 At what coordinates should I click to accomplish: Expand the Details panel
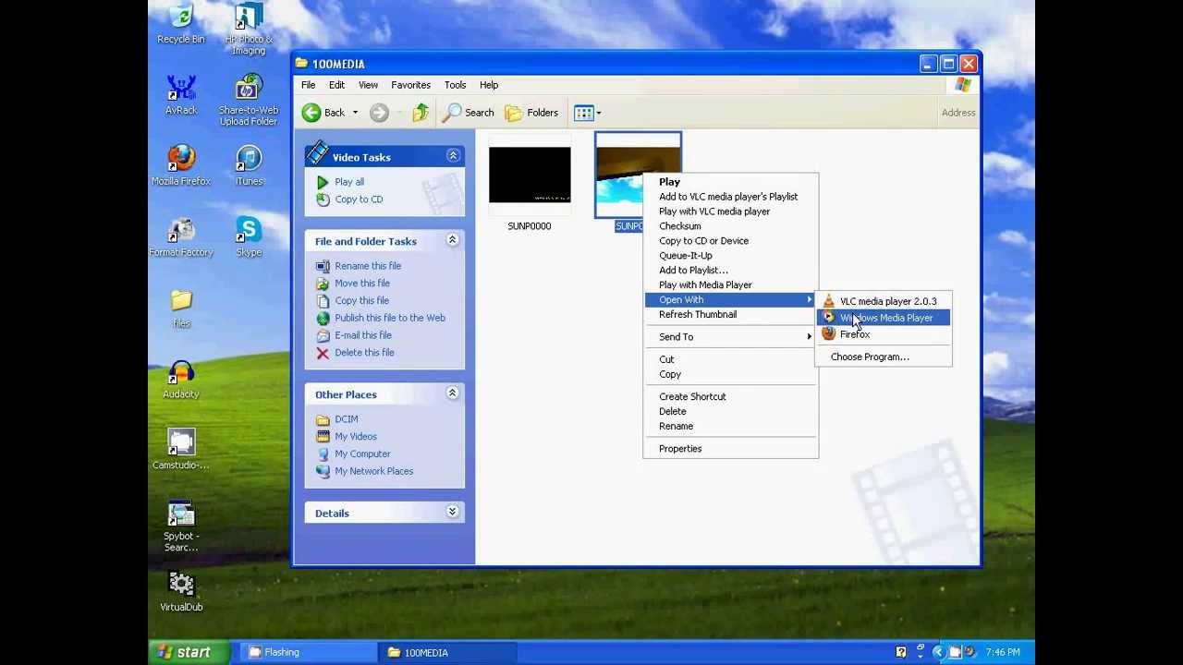[453, 512]
